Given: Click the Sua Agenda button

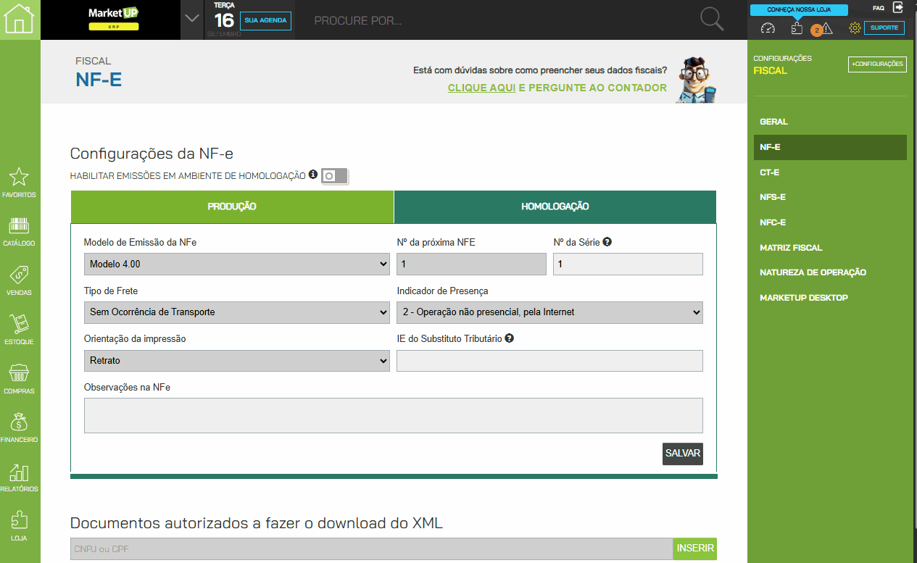Looking at the screenshot, I should 266,20.
